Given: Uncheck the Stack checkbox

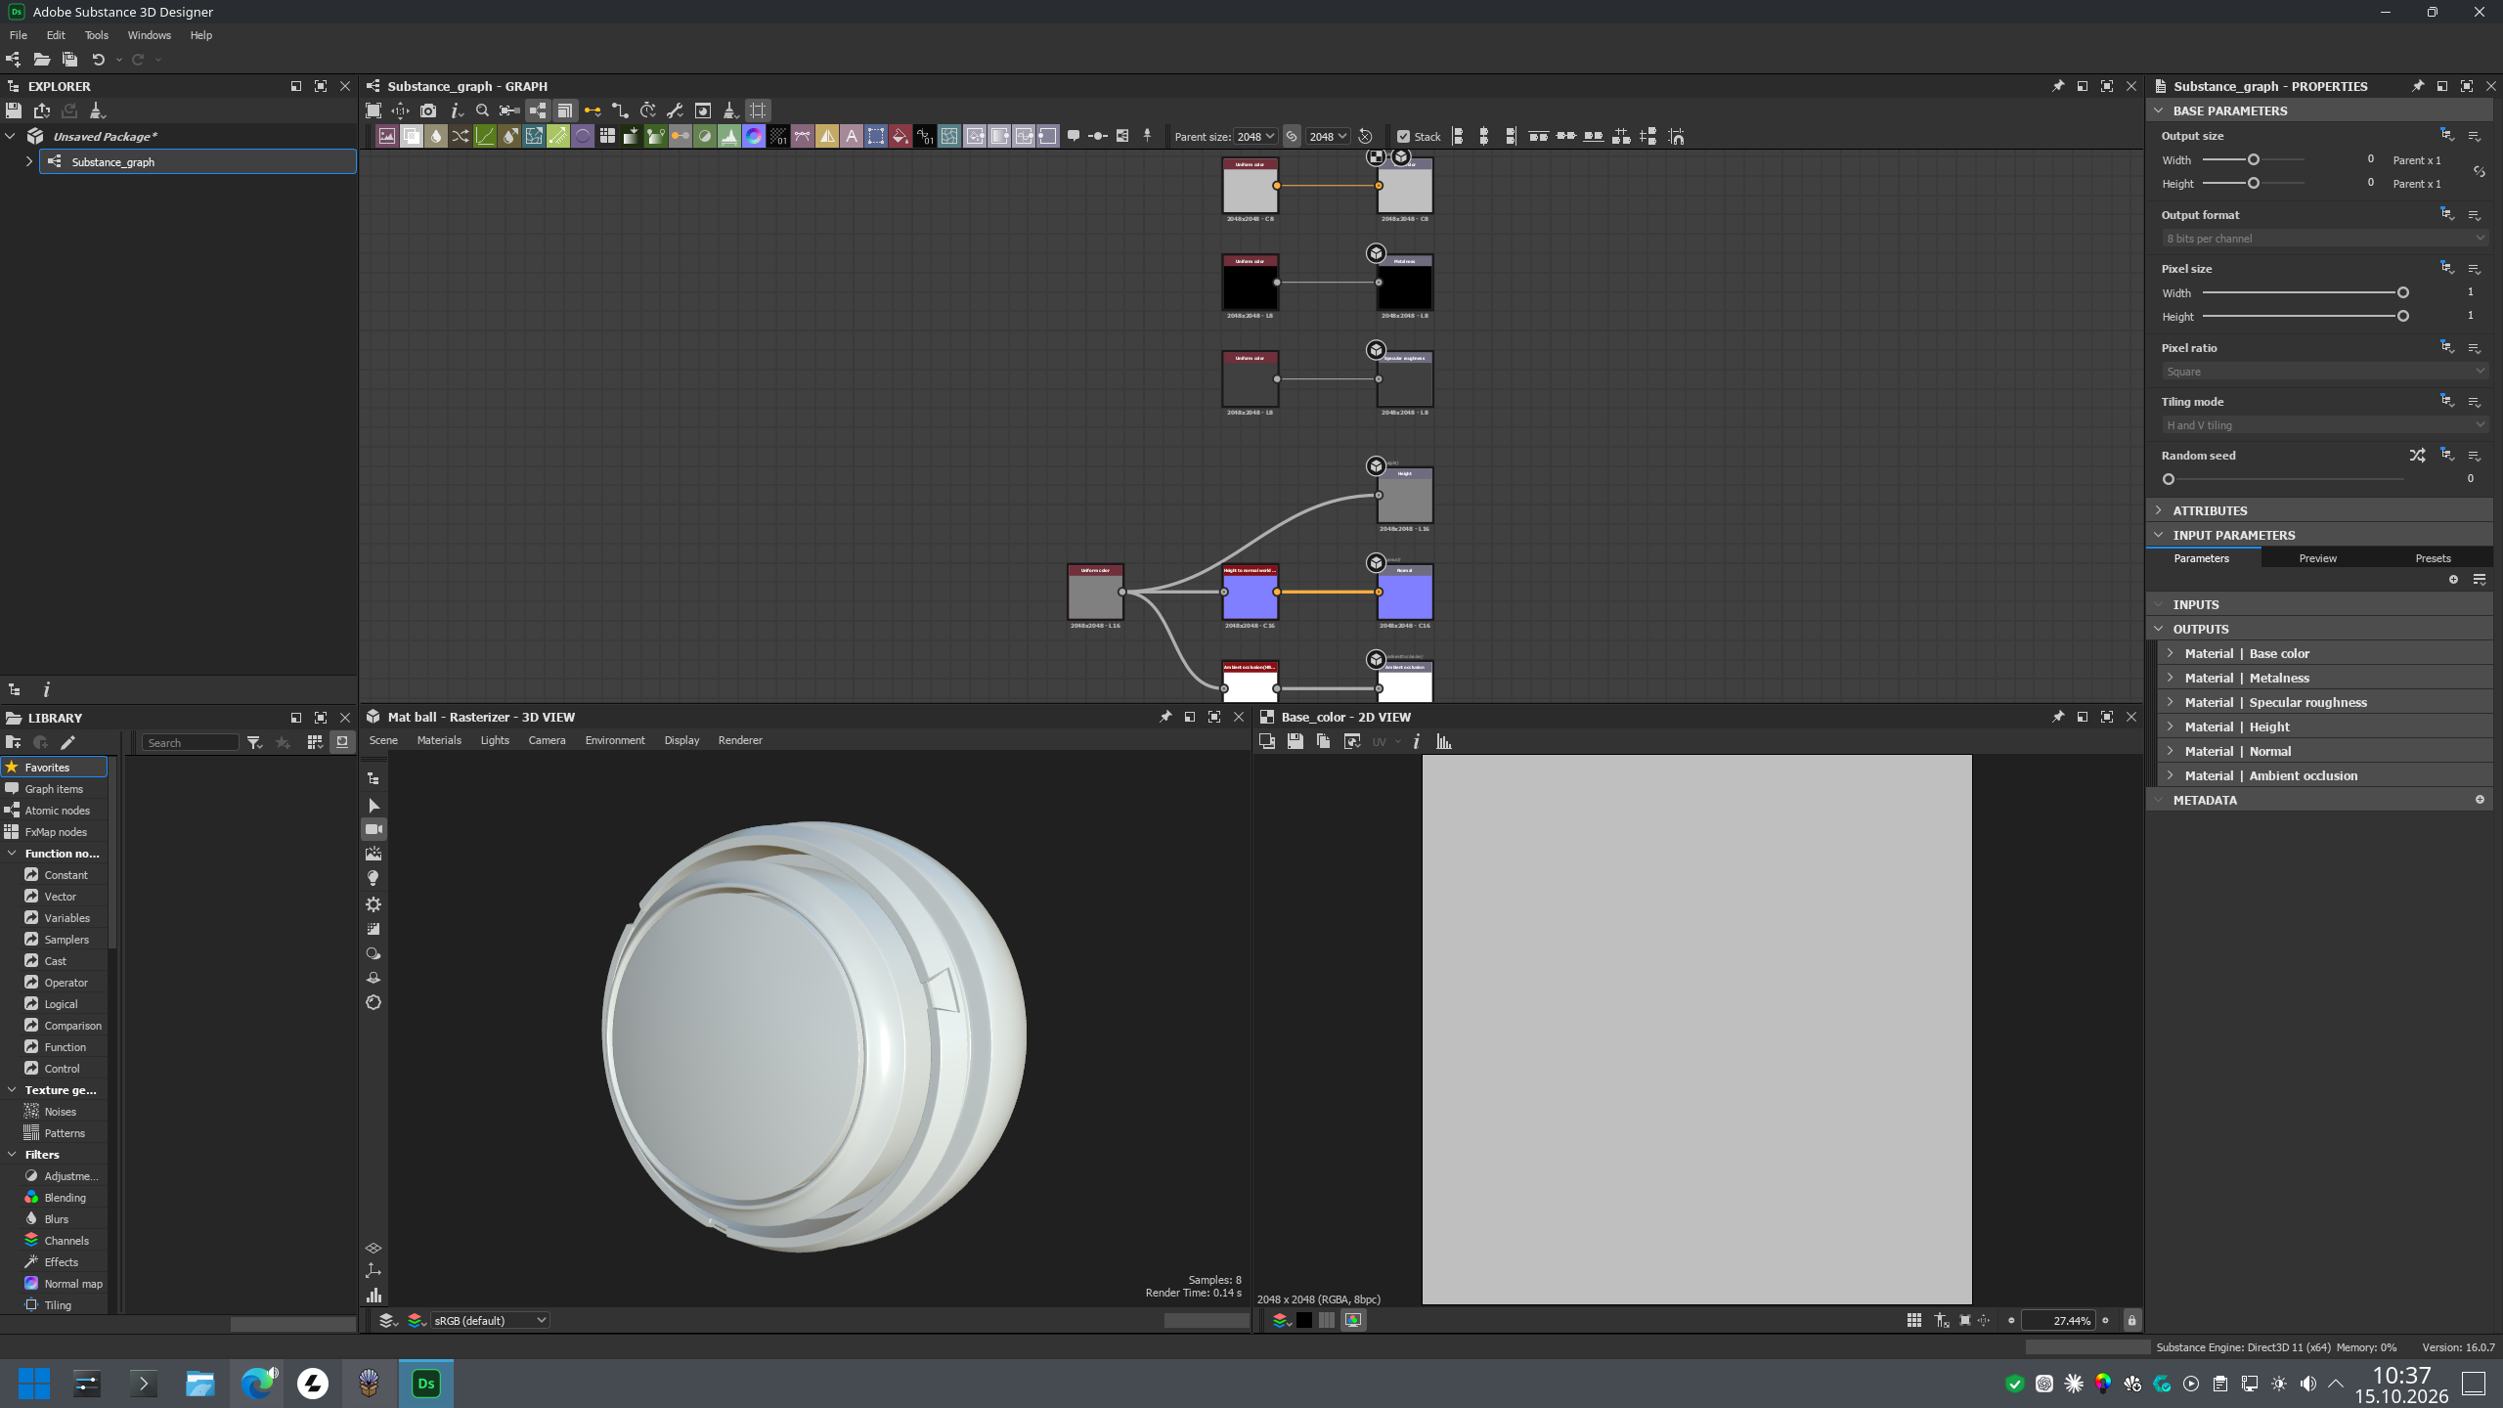Looking at the screenshot, I should pos(1403,137).
